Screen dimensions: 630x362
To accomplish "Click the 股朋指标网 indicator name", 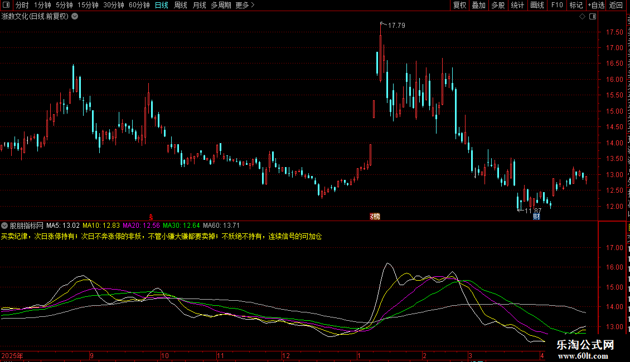I will [27, 226].
